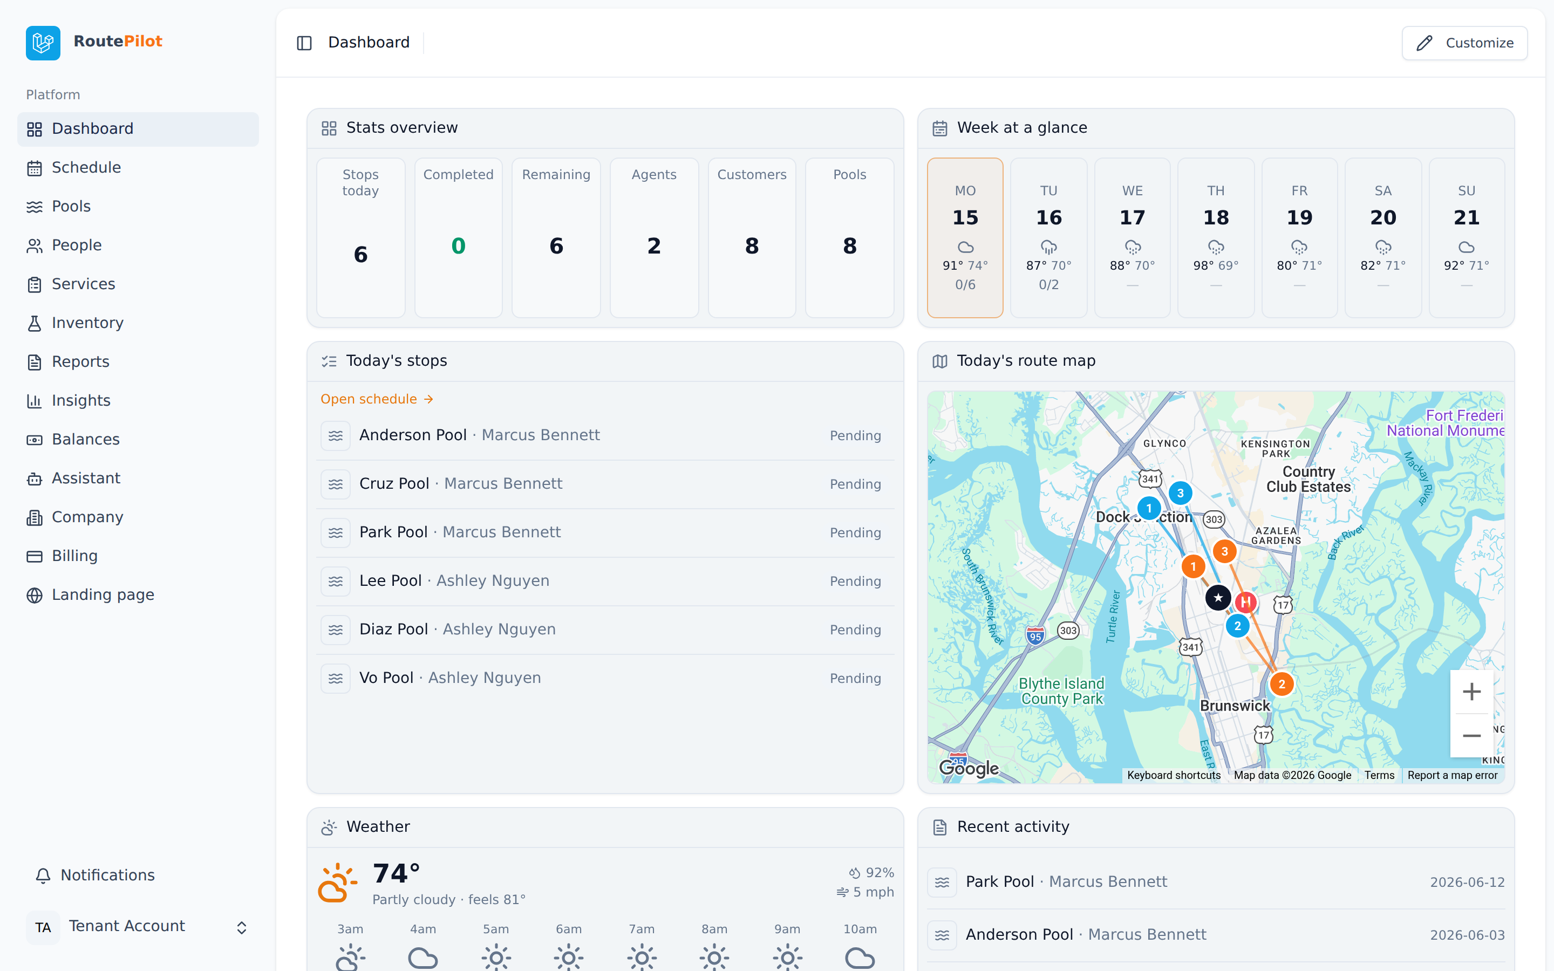
Task: Open the Inventory page
Action: point(138,323)
